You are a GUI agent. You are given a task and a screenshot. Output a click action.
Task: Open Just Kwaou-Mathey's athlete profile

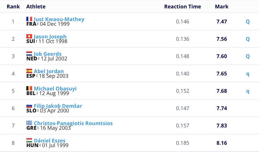59,19
